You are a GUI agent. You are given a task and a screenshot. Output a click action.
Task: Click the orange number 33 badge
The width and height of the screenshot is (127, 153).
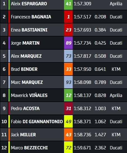pos(68,69)
